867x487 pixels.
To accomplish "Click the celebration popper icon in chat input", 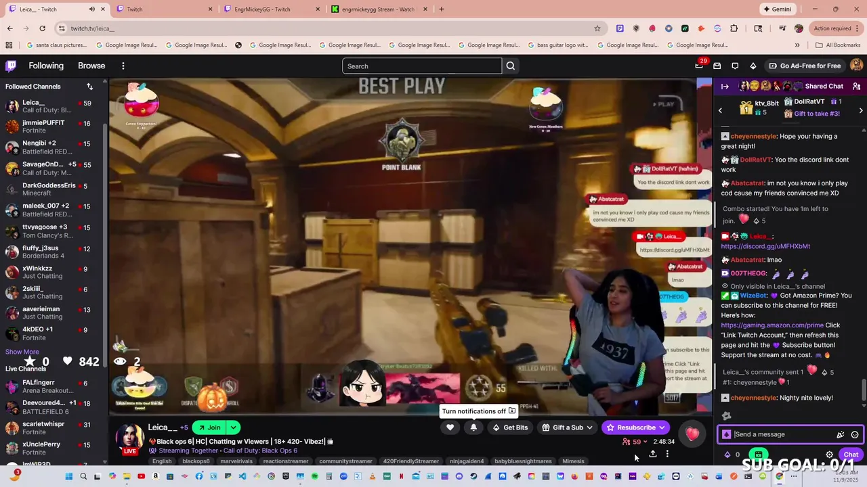I will [x=841, y=435].
